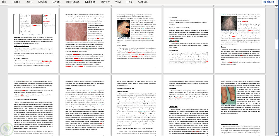Screen dimensions: 279x136
Task: Click the '2.3 Bacterial Skin Infections or Pyoderma' heading
Action: (x=25, y=99)
